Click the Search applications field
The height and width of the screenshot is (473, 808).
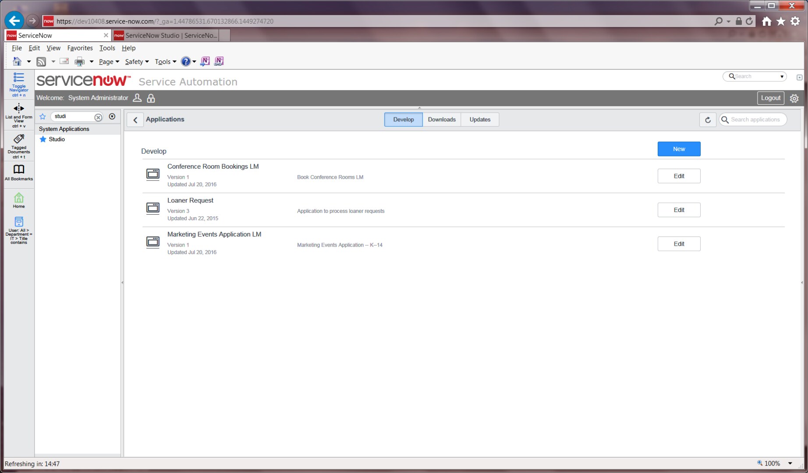tap(753, 120)
